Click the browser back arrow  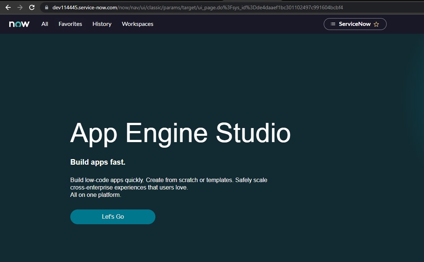pos(8,7)
